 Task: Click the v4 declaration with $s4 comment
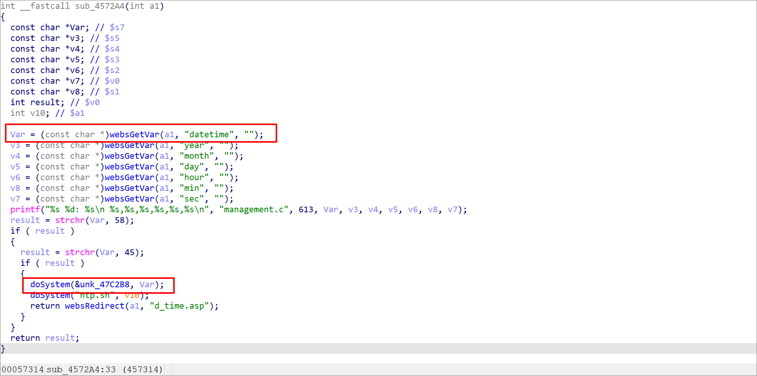pos(65,49)
